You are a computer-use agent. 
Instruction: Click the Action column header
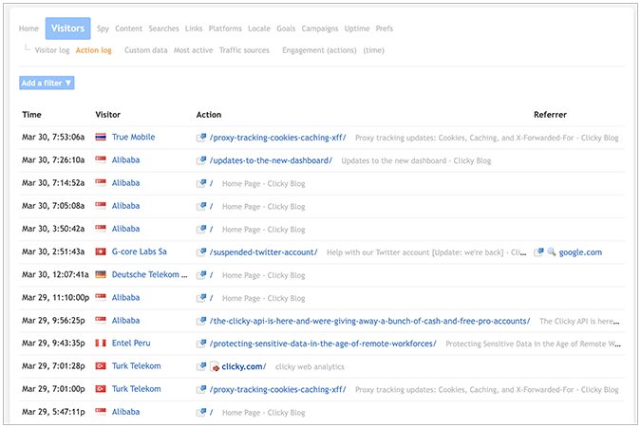click(209, 115)
